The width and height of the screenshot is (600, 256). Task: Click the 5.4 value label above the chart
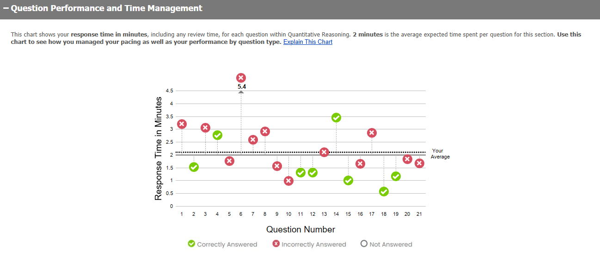pos(241,86)
